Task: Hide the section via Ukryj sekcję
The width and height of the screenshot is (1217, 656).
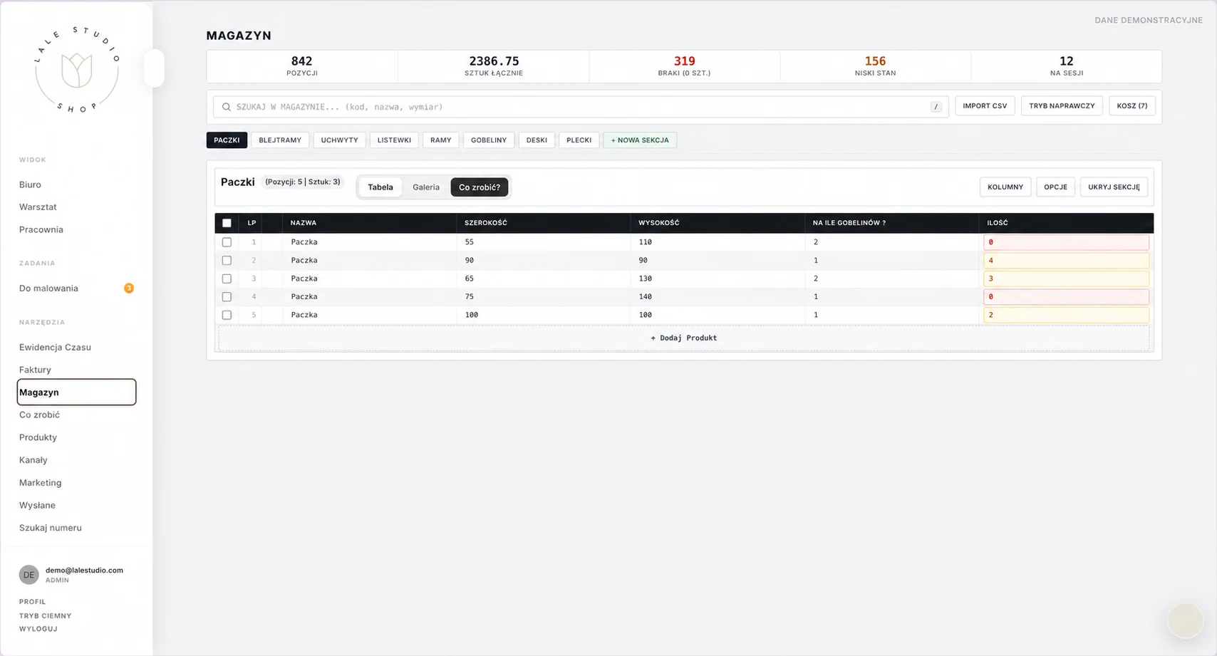Action: [1114, 187]
